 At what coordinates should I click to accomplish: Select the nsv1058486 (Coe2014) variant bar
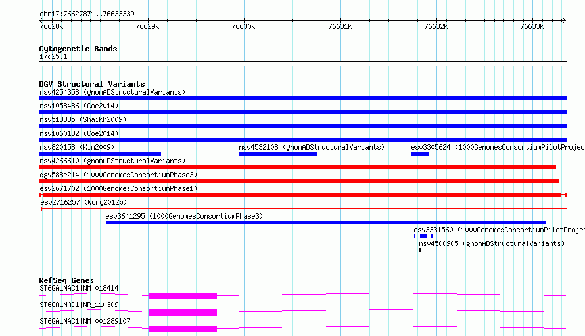pyautogui.click(x=302, y=112)
